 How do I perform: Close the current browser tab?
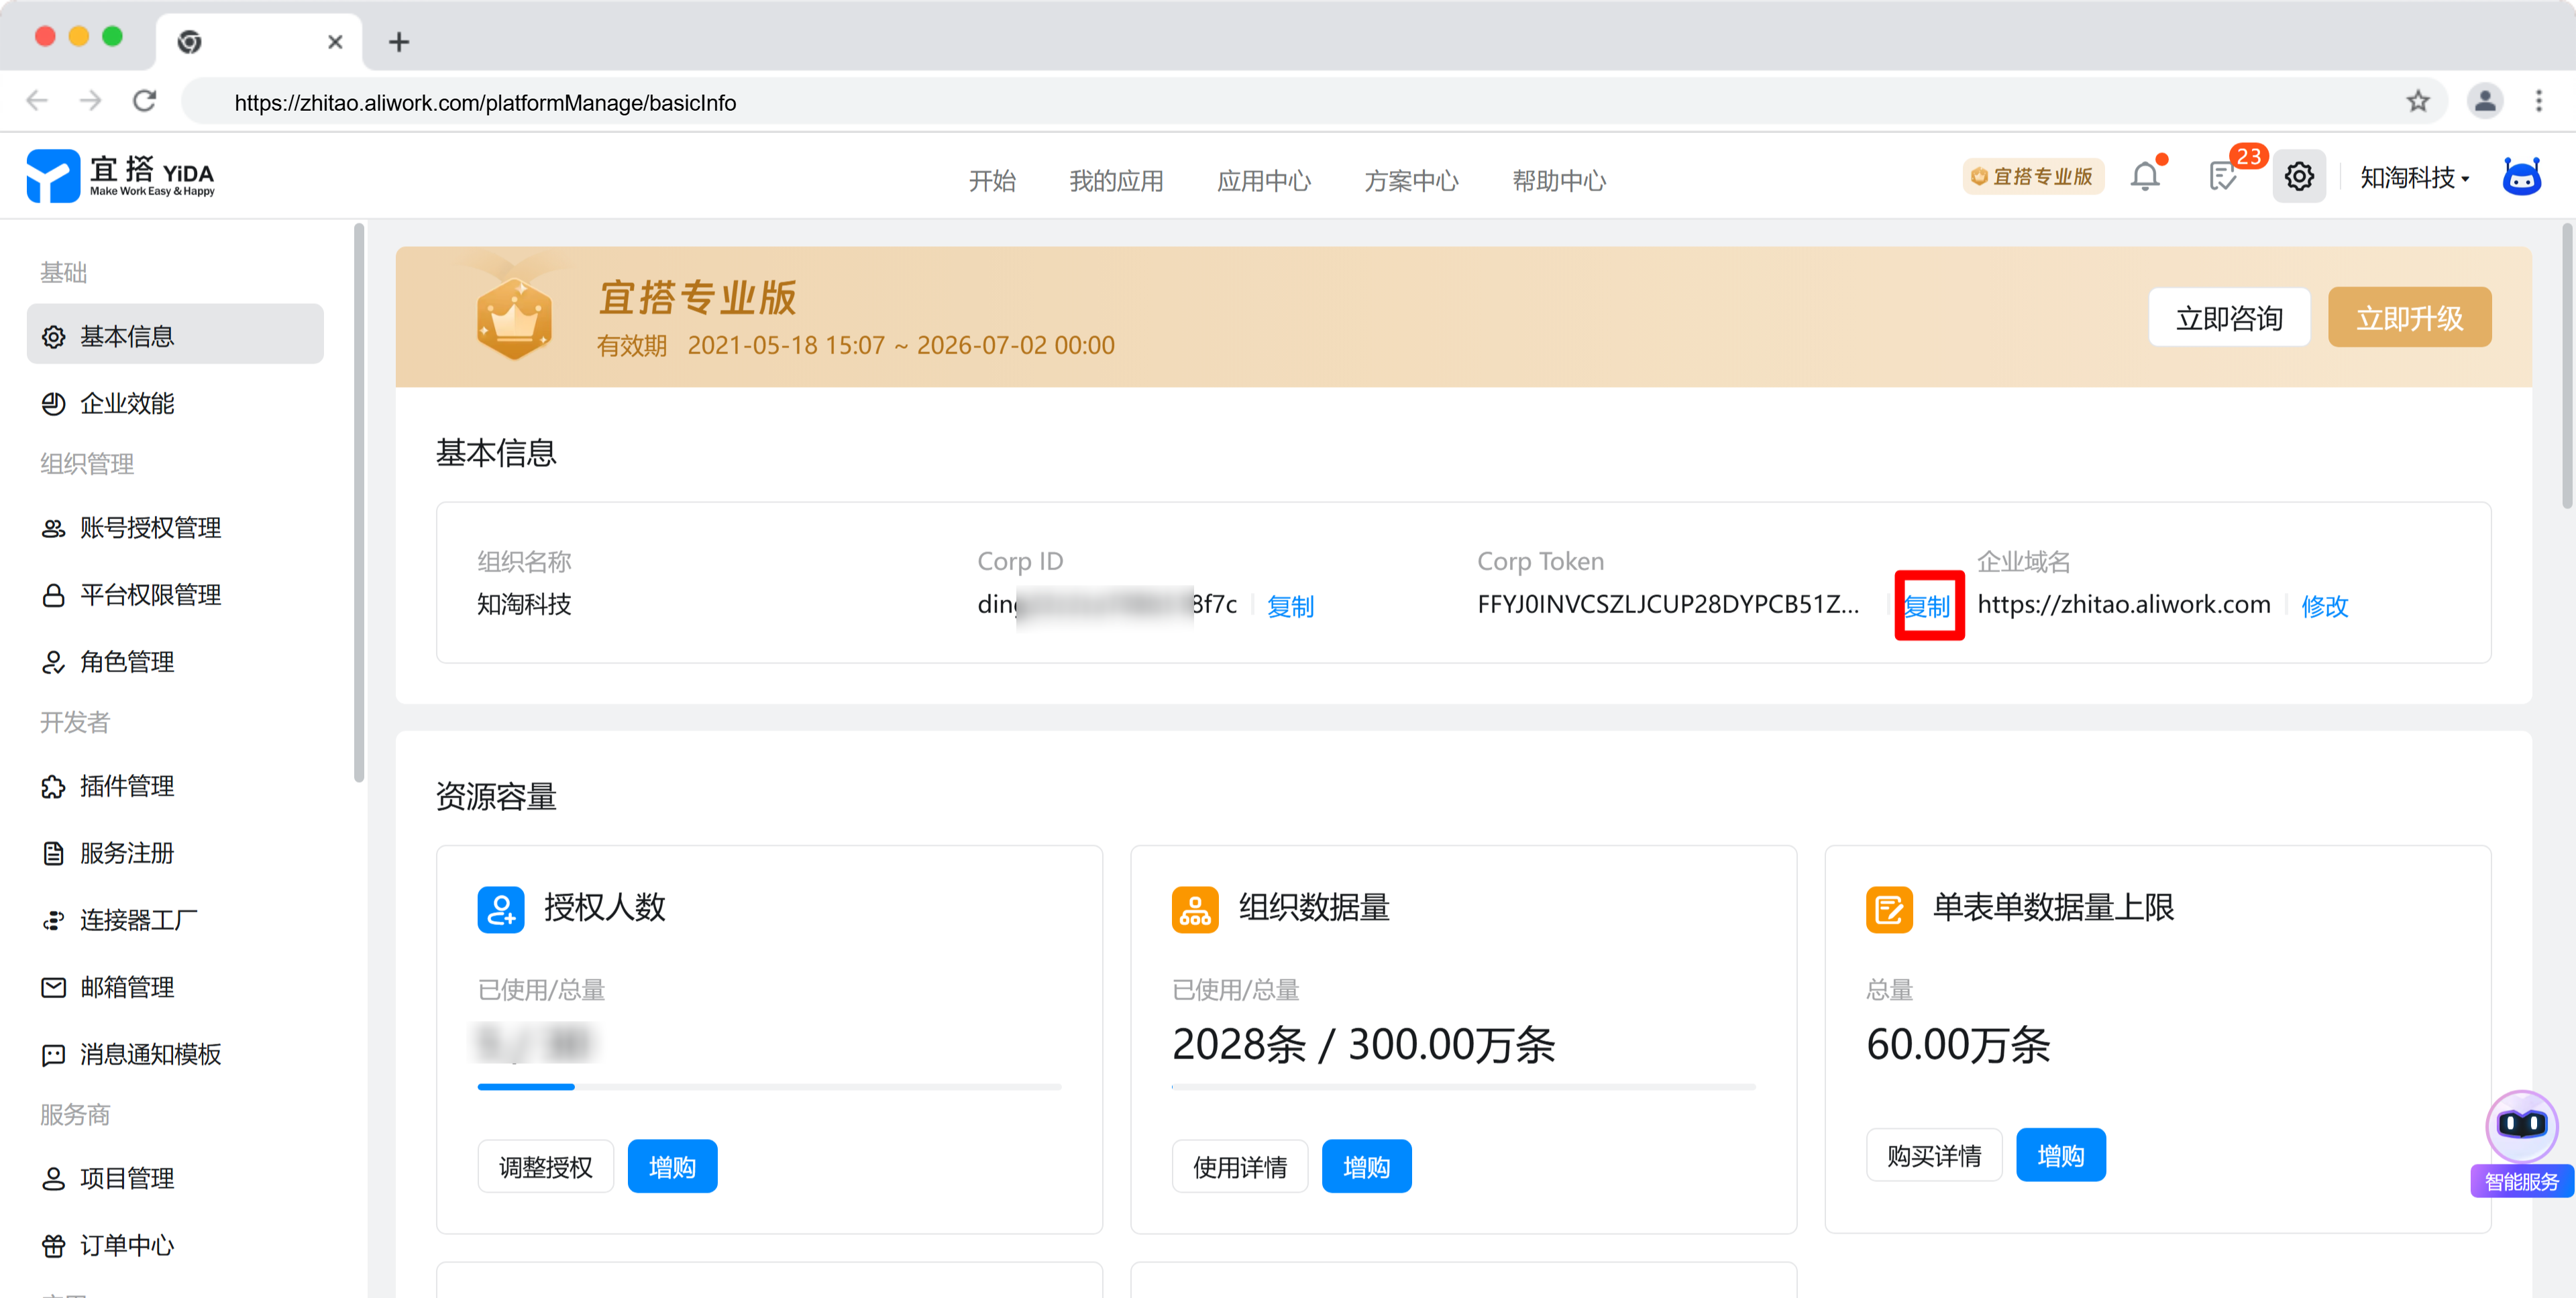335,42
